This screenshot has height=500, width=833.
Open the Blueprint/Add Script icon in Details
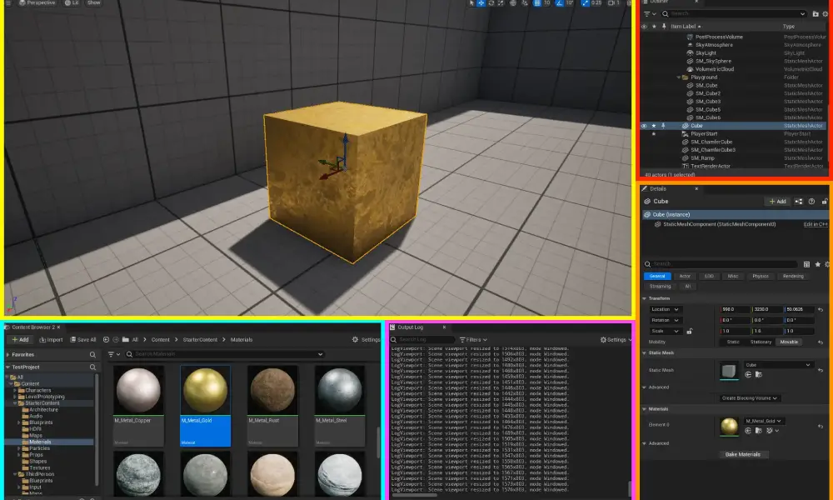pyautogui.click(x=799, y=202)
